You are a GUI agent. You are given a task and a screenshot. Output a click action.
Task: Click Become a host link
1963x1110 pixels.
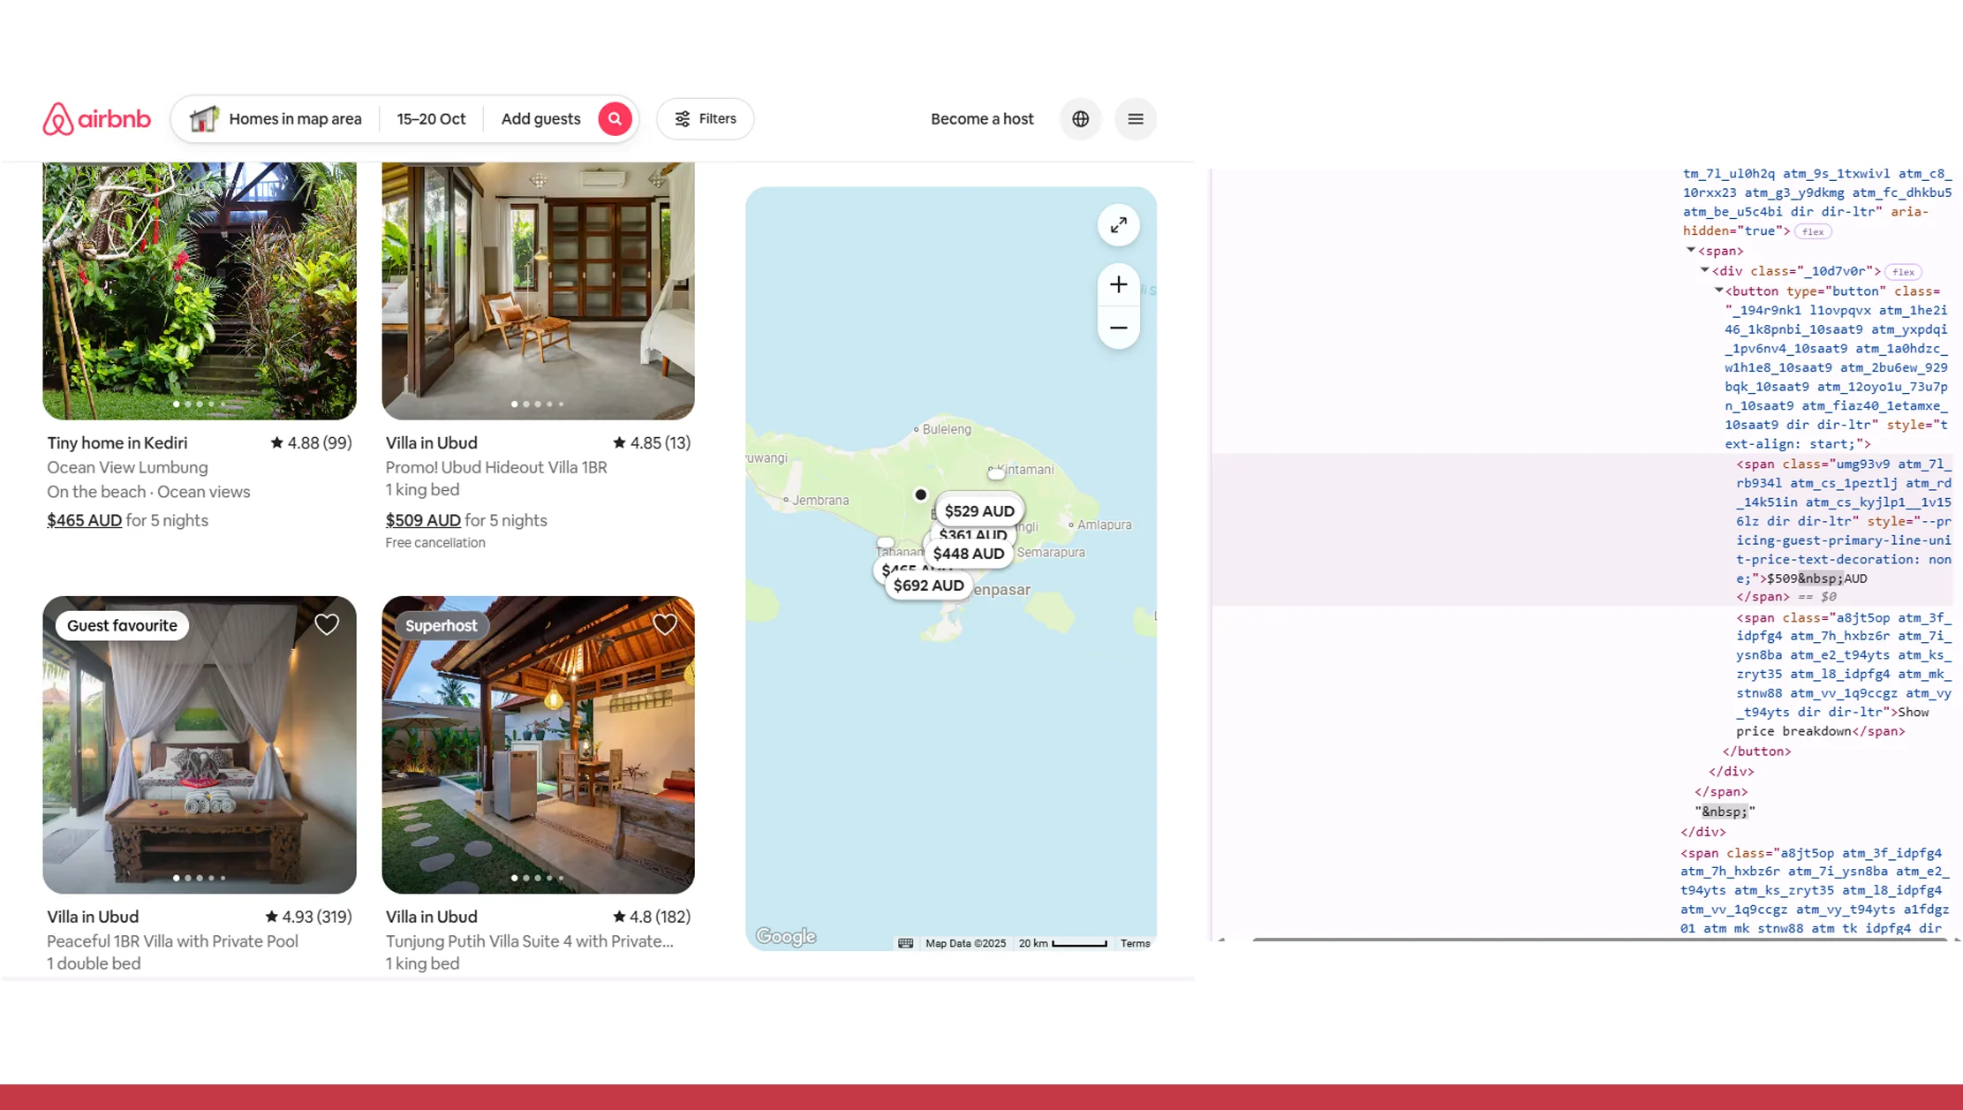[982, 119]
